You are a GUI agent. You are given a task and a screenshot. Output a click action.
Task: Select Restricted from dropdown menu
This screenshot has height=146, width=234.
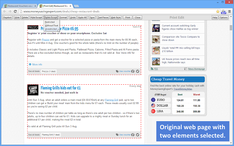pos(52,22)
